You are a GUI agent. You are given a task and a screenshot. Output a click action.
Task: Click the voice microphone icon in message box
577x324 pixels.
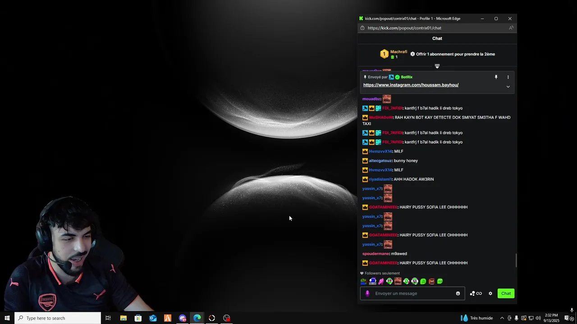(367, 293)
